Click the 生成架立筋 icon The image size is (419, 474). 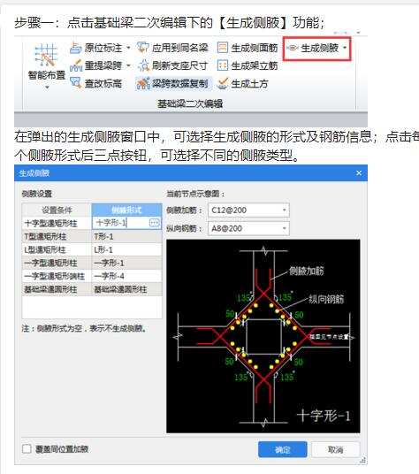point(223,65)
